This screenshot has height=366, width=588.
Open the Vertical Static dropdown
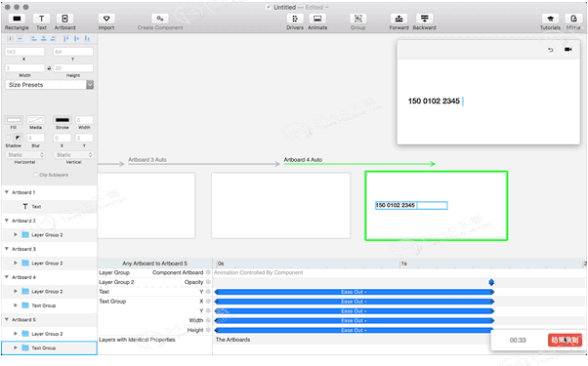pyautogui.click(x=73, y=155)
